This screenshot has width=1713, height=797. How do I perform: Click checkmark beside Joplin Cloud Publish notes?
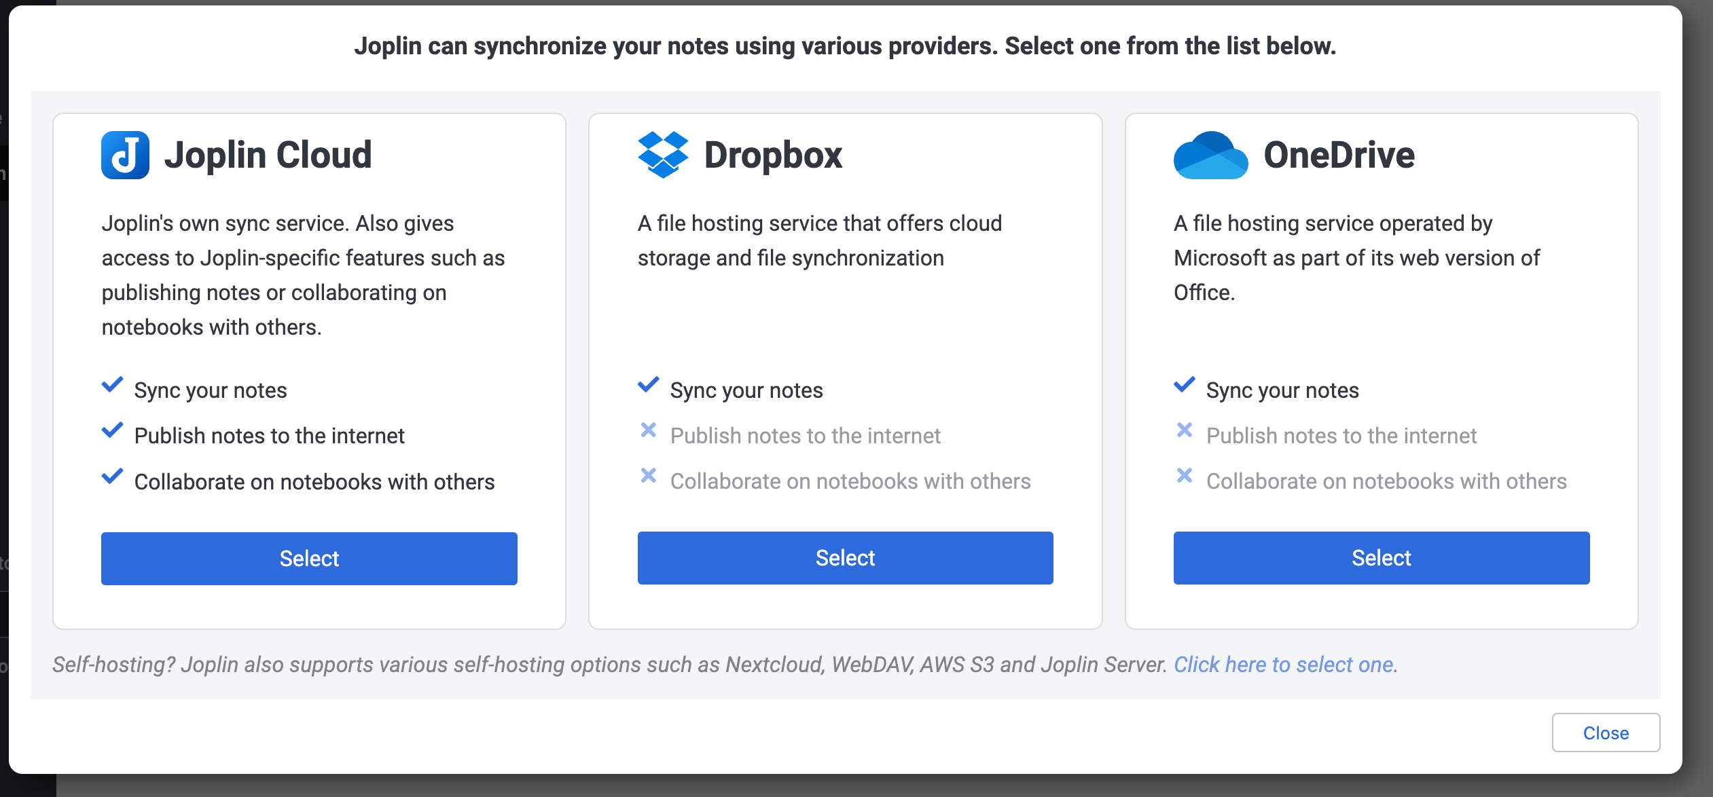112,430
